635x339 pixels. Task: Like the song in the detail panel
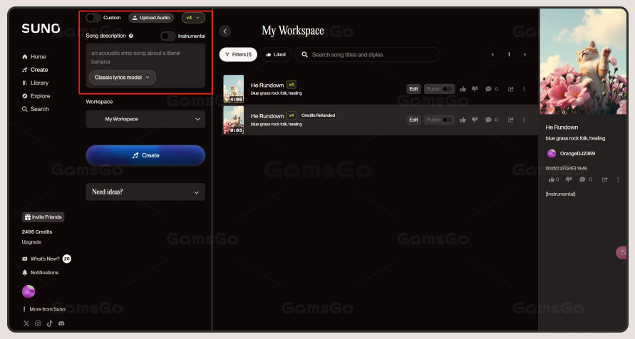click(553, 179)
